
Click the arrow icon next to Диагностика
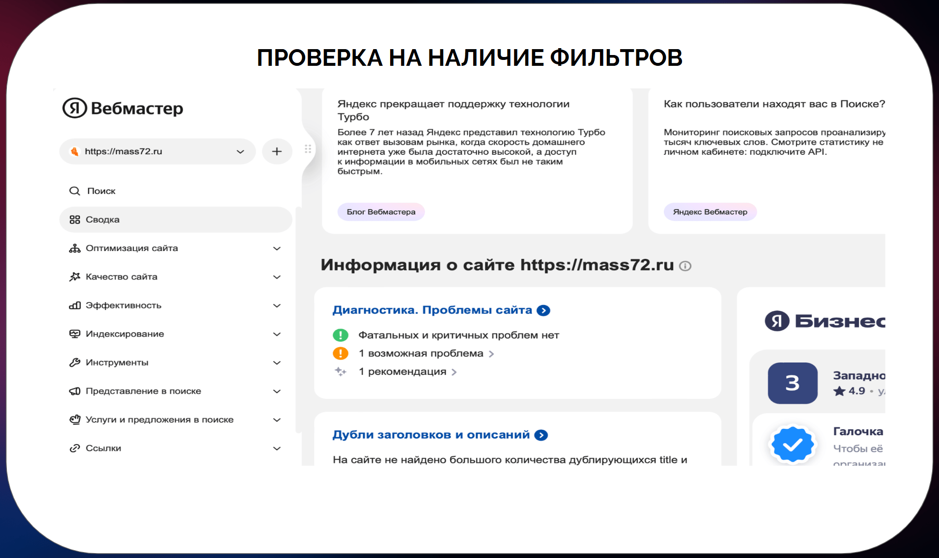(x=543, y=310)
